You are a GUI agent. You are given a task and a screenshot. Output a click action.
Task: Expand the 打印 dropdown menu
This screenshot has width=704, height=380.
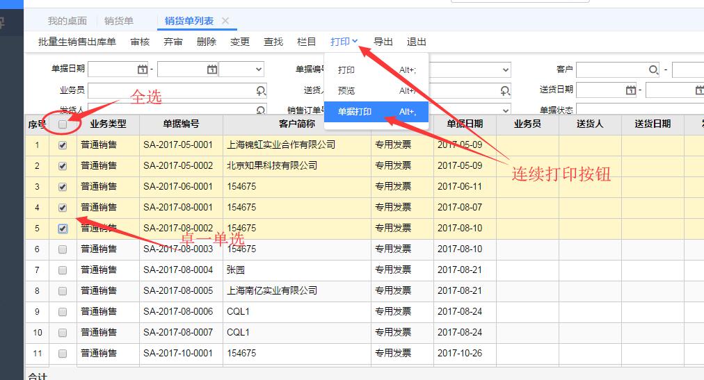[x=344, y=42]
